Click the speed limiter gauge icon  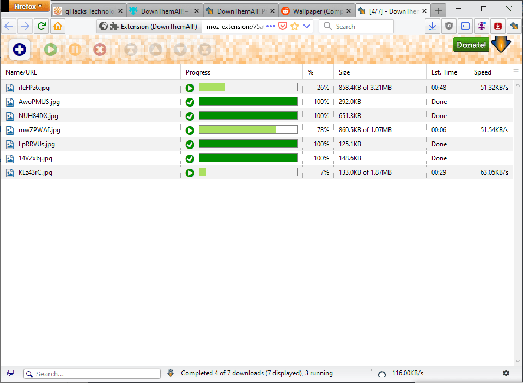coord(381,374)
